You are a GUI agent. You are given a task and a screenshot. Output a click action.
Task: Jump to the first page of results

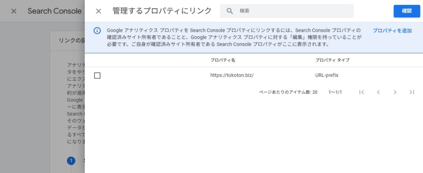pos(362,92)
